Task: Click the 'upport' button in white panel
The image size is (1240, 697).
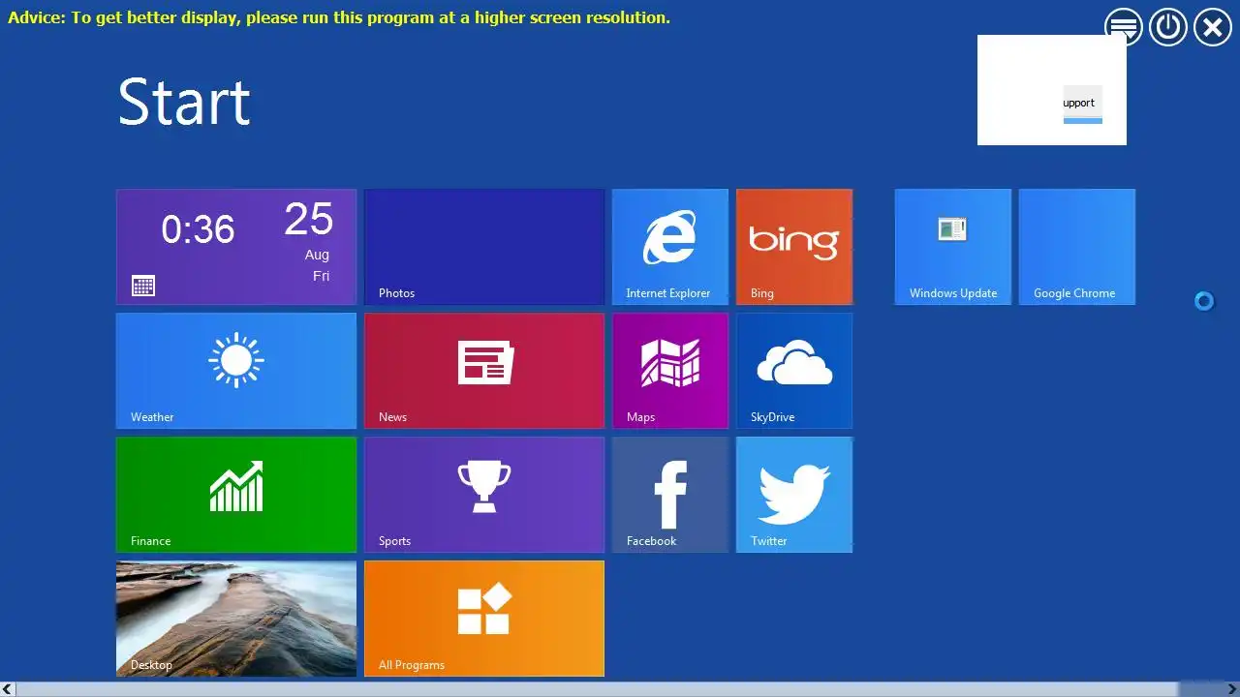Action: (x=1082, y=104)
